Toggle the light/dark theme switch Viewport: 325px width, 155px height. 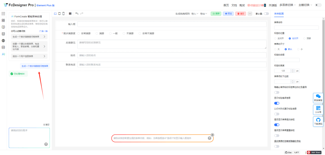click(318, 5)
